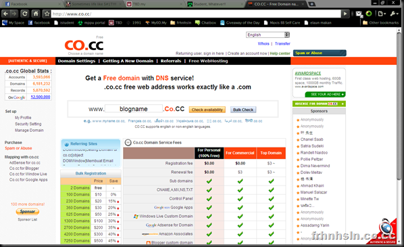Open the frhnhsln bookmark folder

tap(180, 23)
